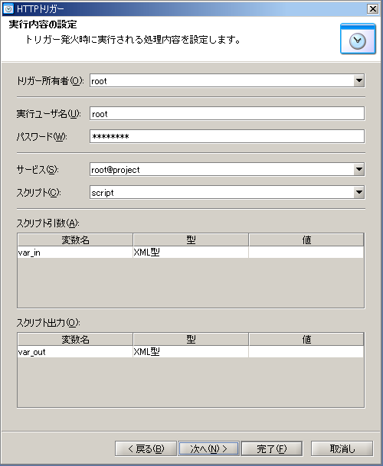Image resolution: width=383 pixels, height=466 pixels.
Task: Open the スクリプト dropdown arrow
Action: [359, 193]
